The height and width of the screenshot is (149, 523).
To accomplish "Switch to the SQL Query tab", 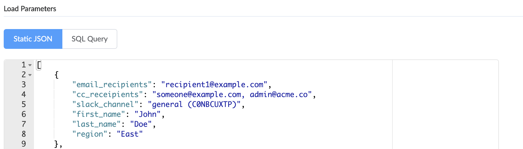I will pyautogui.click(x=90, y=39).
